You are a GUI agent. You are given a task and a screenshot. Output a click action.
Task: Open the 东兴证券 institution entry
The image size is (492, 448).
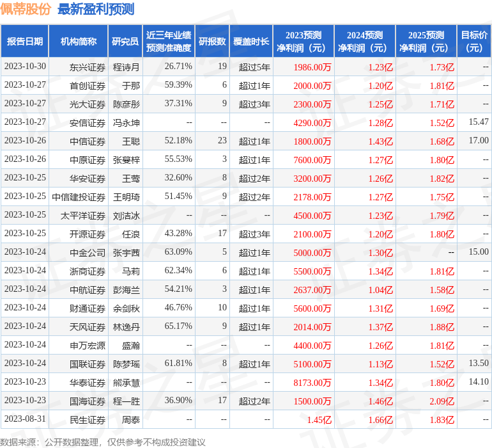tap(88, 67)
